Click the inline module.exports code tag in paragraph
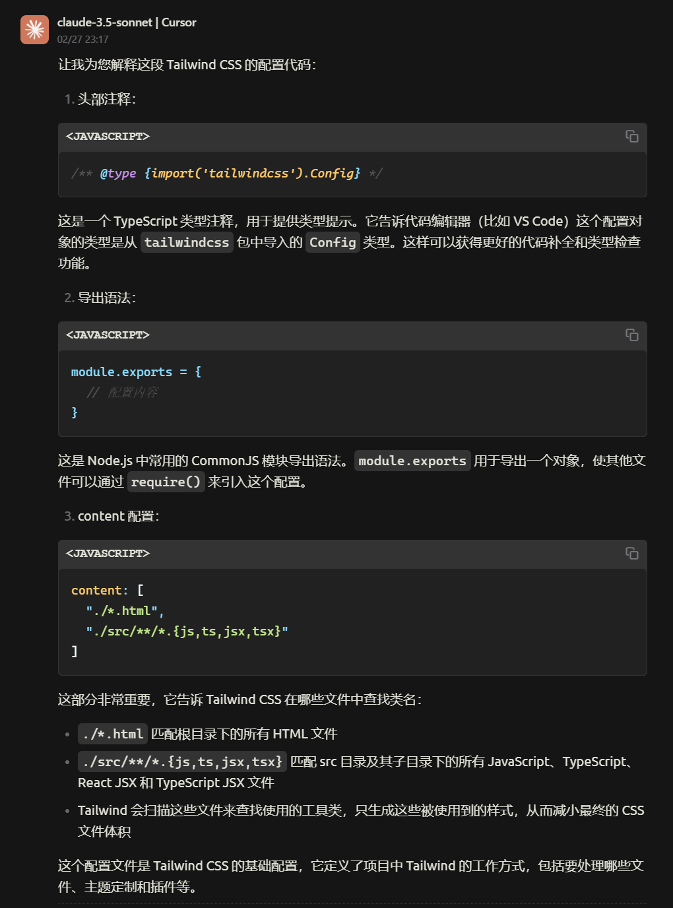The image size is (673, 908). click(412, 461)
